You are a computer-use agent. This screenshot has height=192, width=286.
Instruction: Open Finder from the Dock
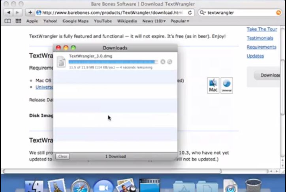click(34, 186)
